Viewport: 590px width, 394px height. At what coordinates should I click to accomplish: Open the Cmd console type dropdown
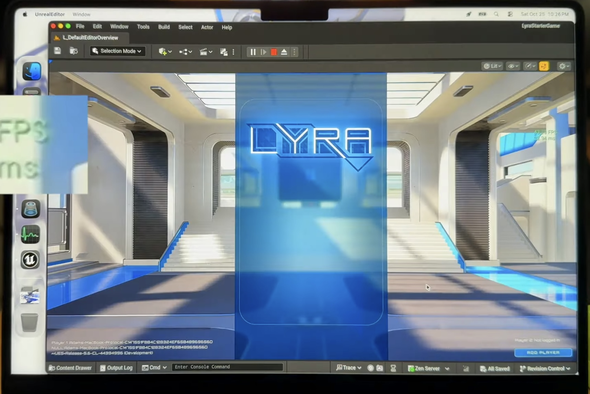(x=154, y=368)
